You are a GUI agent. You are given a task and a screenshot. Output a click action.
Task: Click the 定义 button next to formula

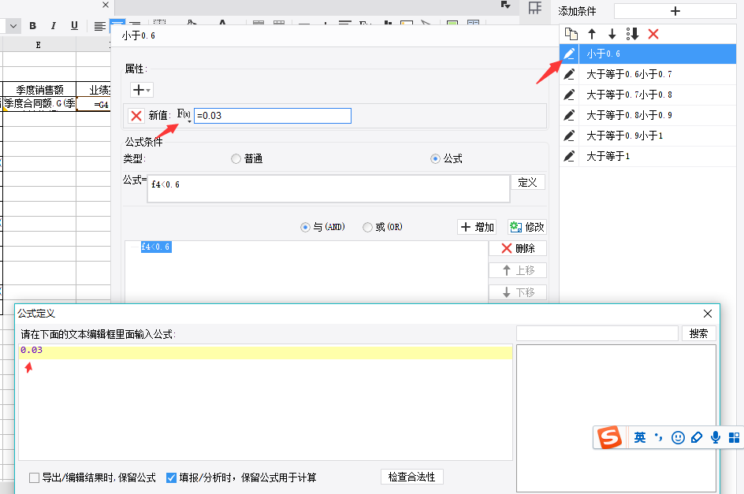[x=527, y=182]
